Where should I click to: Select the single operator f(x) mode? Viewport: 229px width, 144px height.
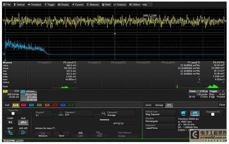pos(10,122)
